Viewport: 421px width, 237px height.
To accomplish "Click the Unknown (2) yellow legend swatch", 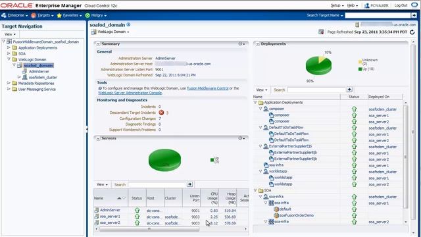I will [360, 62].
